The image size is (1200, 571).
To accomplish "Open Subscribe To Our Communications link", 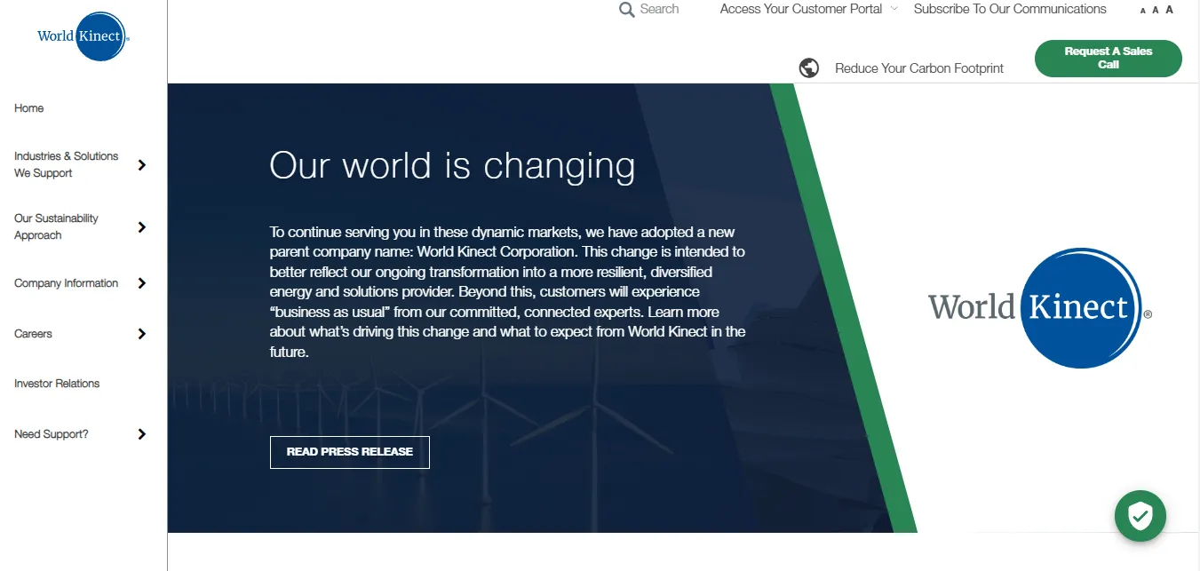I will pos(1010,9).
